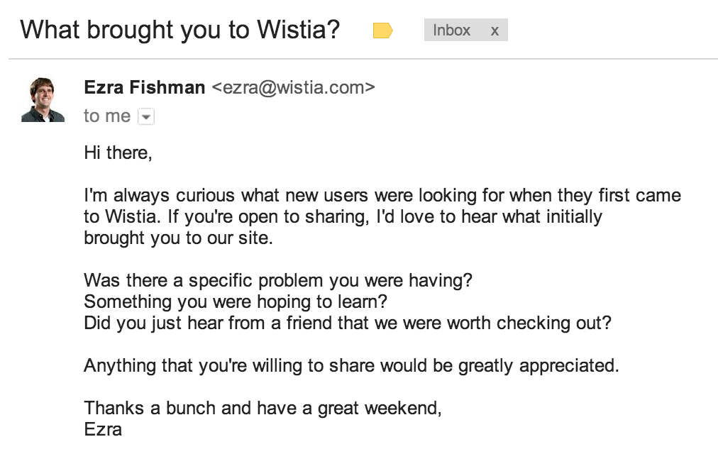Click the line "to Wistia. If you're open to sharing"
This screenshot has height=454, width=718.
tap(343, 217)
